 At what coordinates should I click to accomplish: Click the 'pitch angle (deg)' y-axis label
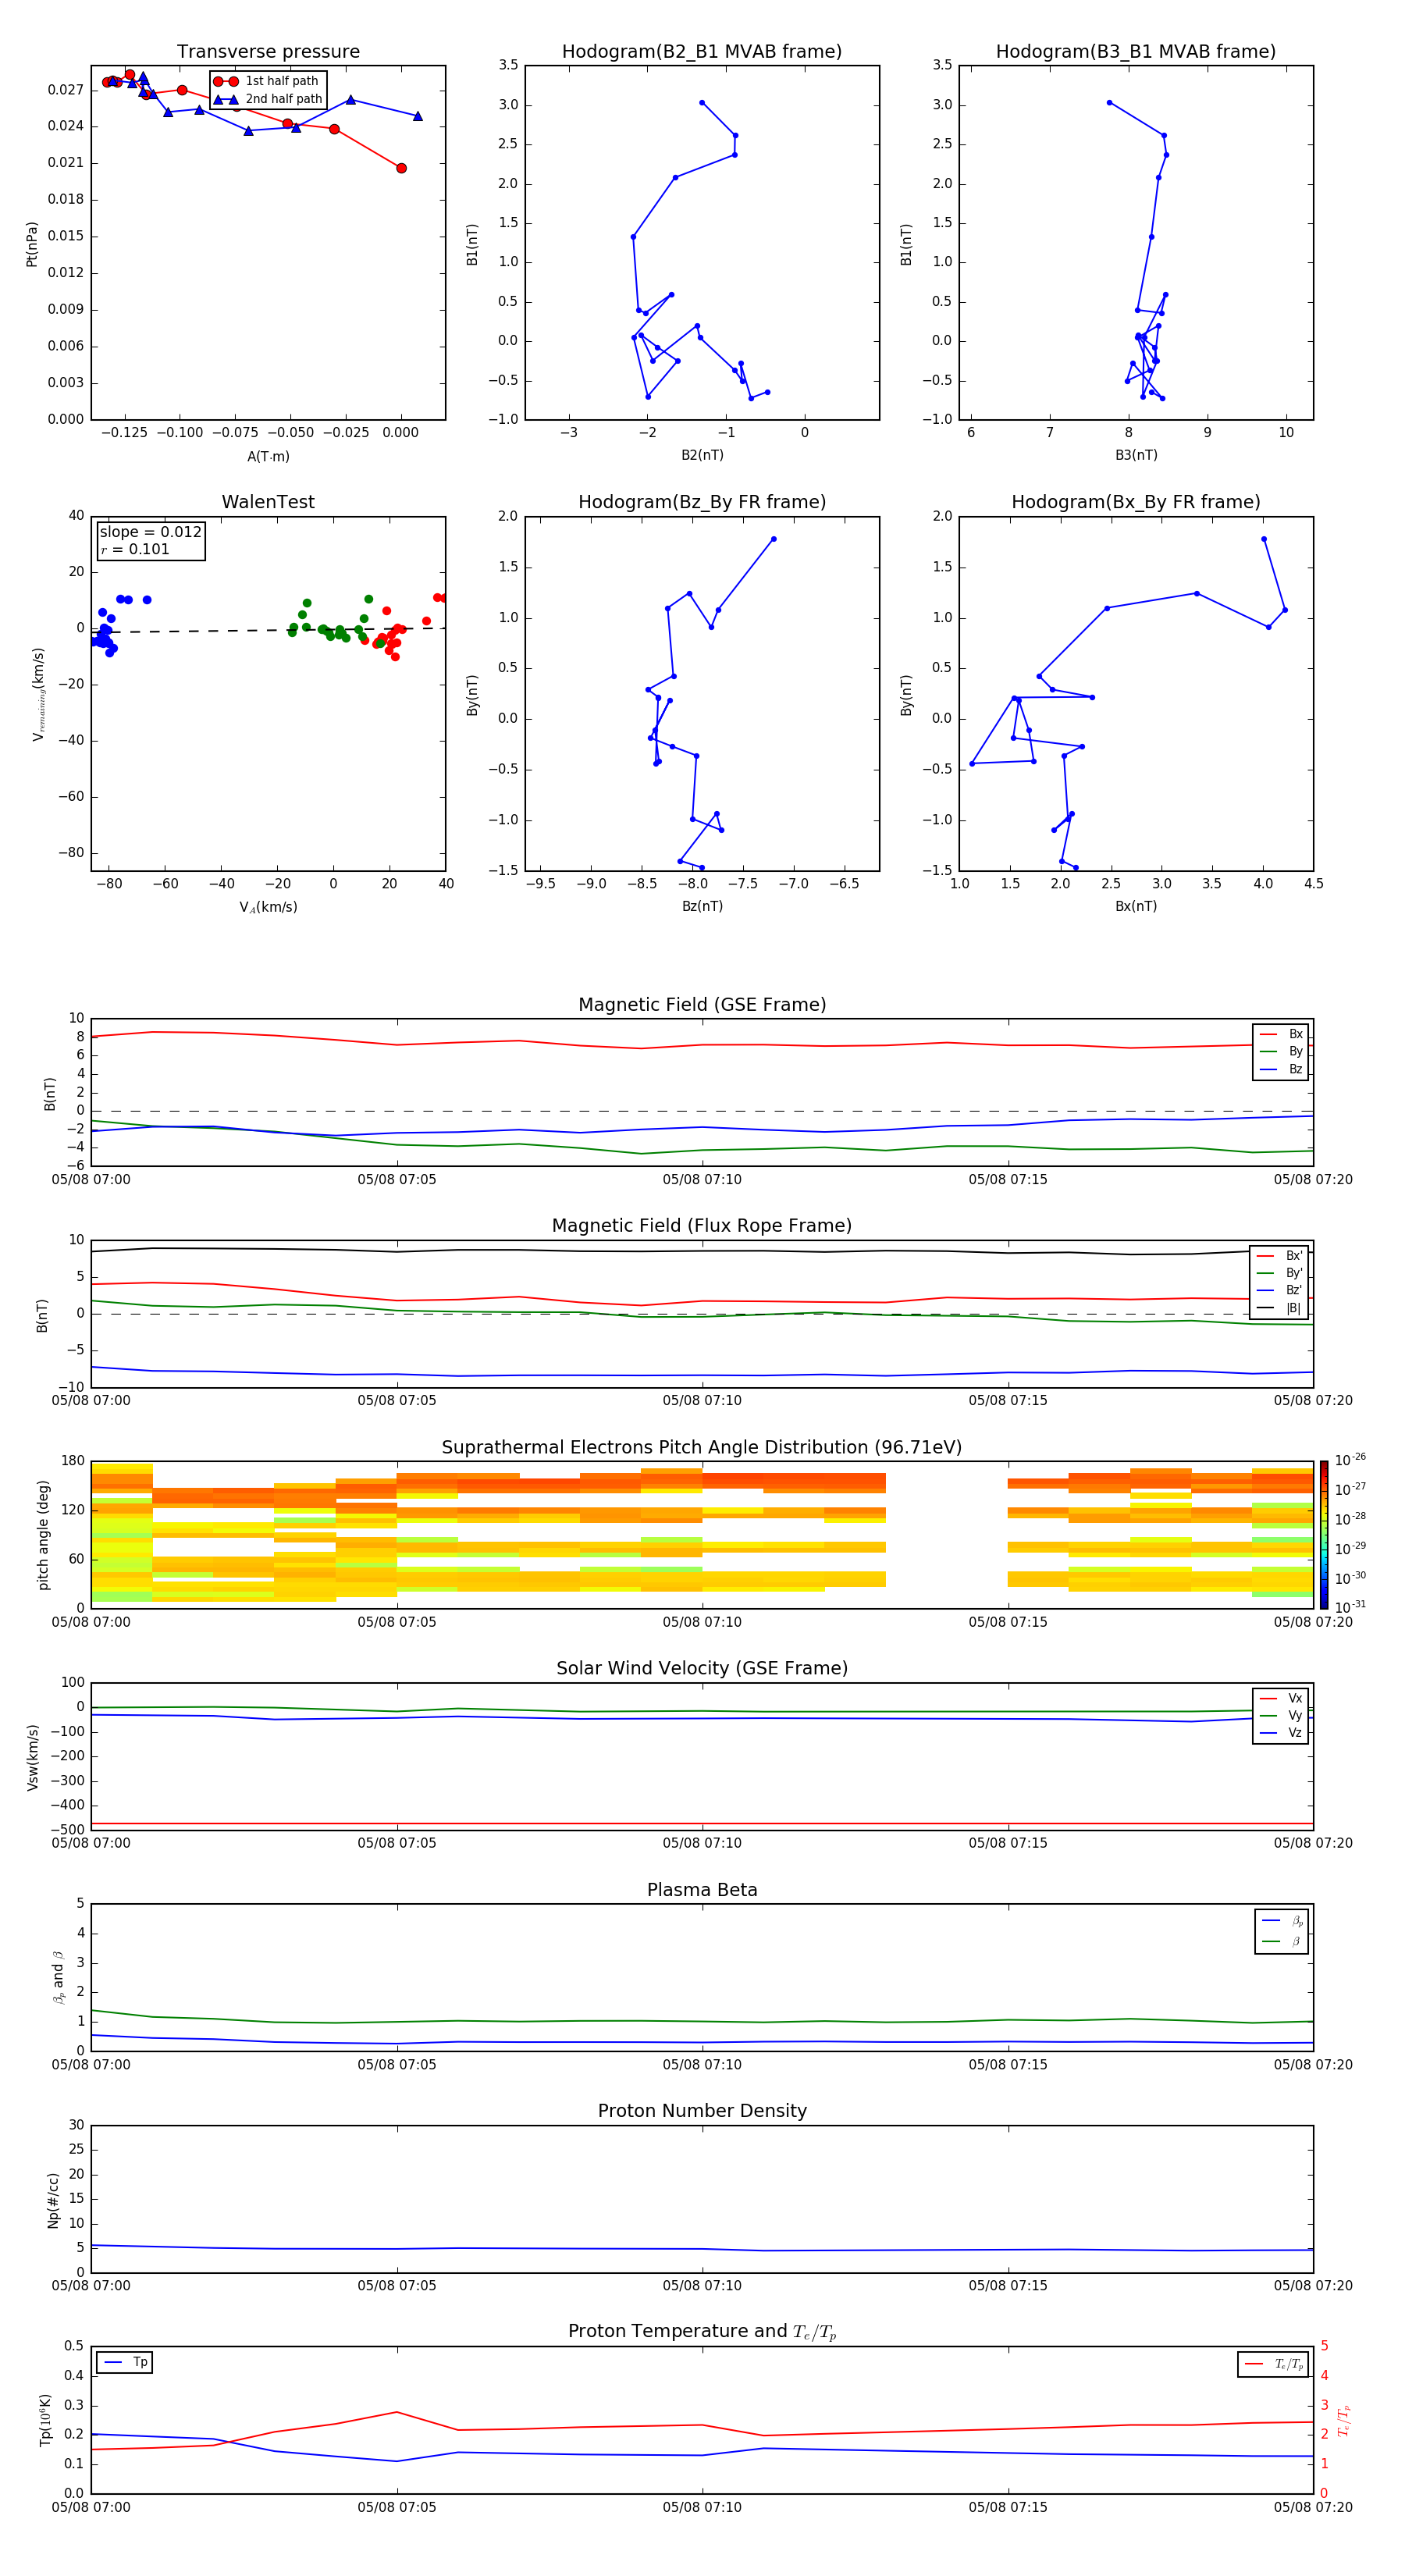pos(43,1535)
